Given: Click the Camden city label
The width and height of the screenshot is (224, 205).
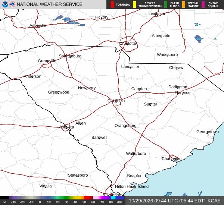Looking at the screenshot, I should (x=139, y=89).
